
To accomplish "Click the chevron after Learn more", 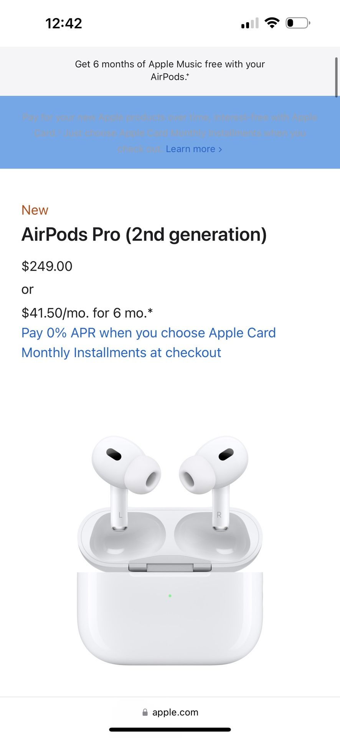I will 220,149.
